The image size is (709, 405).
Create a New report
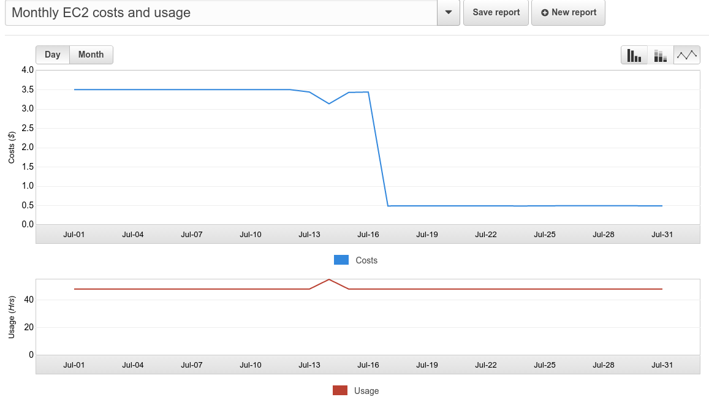pos(568,12)
